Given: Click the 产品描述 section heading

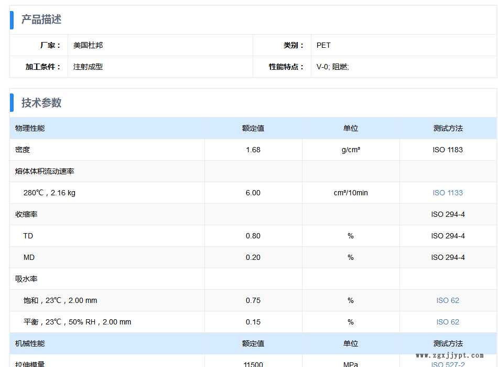Looking at the screenshot, I should (x=41, y=20).
